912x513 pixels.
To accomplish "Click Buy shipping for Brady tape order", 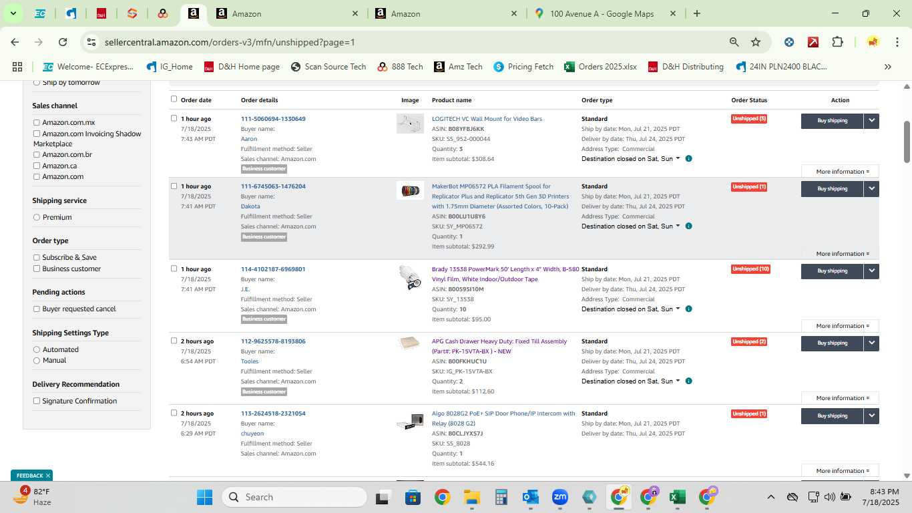I will (832, 271).
